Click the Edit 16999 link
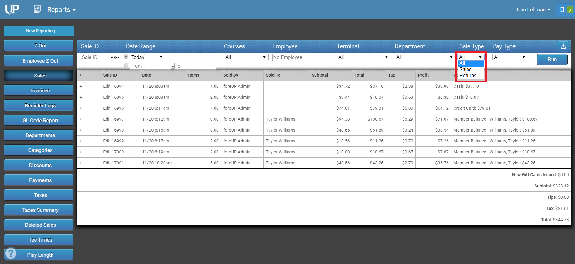The height and width of the screenshot is (264, 575). tap(113, 141)
